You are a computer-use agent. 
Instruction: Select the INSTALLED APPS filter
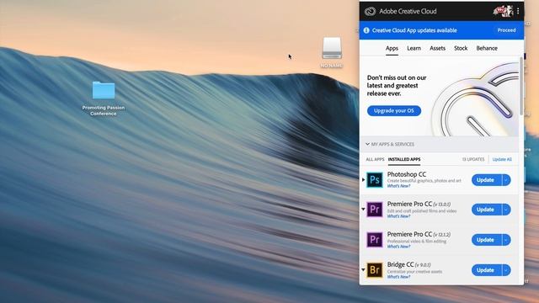404,159
